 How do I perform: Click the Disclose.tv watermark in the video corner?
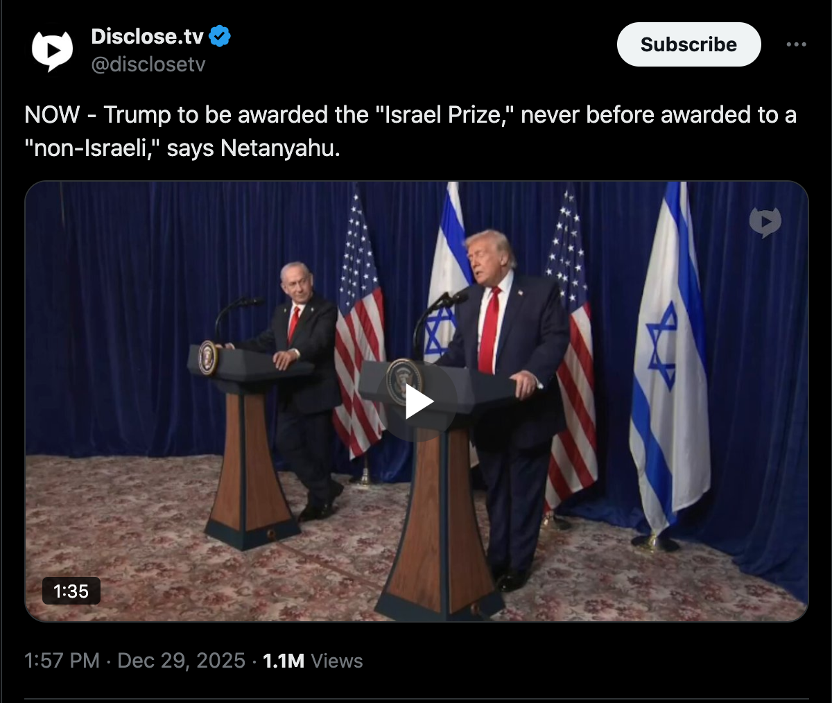pyautogui.click(x=765, y=222)
